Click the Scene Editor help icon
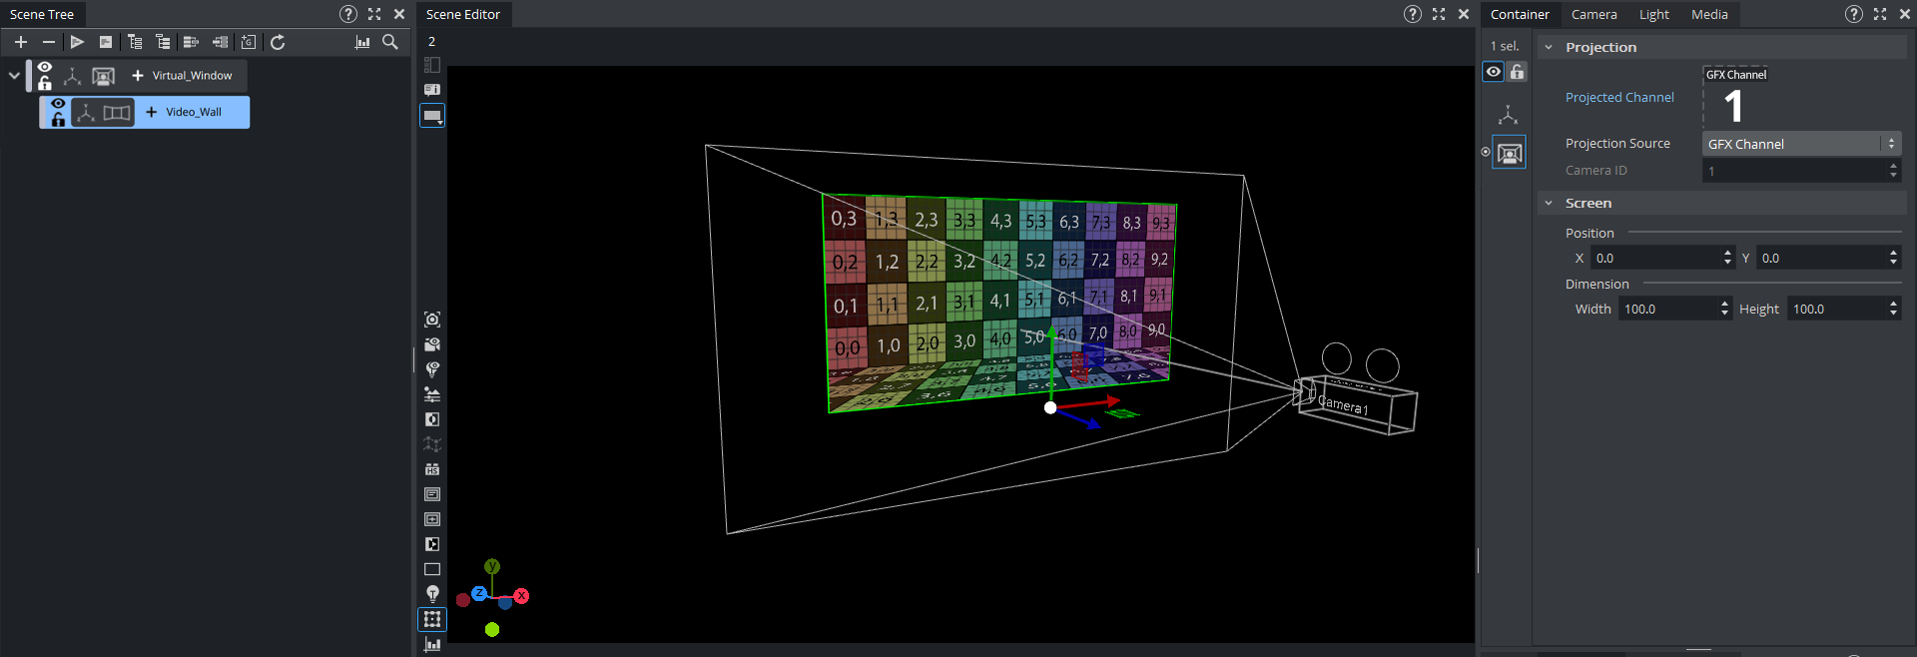Image resolution: width=1917 pixels, height=657 pixels. coord(1412,14)
